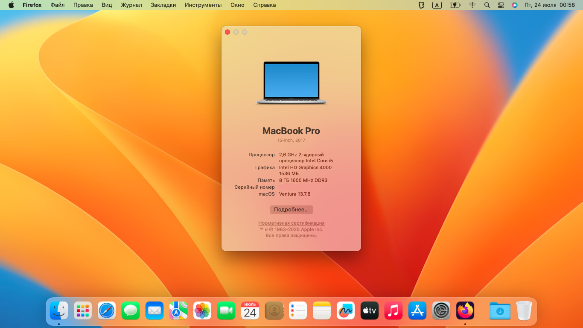Close the About This Mac window
Viewport: 583px width, 328px height.
227,32
